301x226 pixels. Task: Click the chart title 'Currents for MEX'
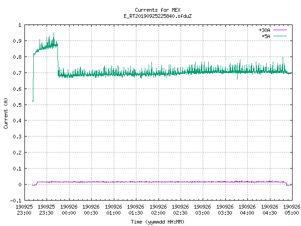tap(158, 10)
